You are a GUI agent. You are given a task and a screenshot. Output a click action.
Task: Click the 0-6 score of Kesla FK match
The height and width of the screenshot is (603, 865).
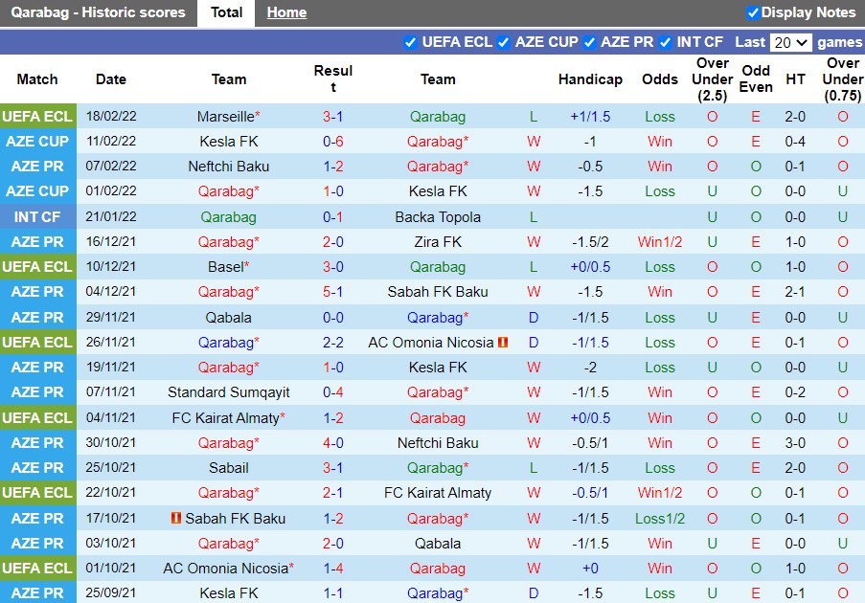pyautogui.click(x=332, y=142)
